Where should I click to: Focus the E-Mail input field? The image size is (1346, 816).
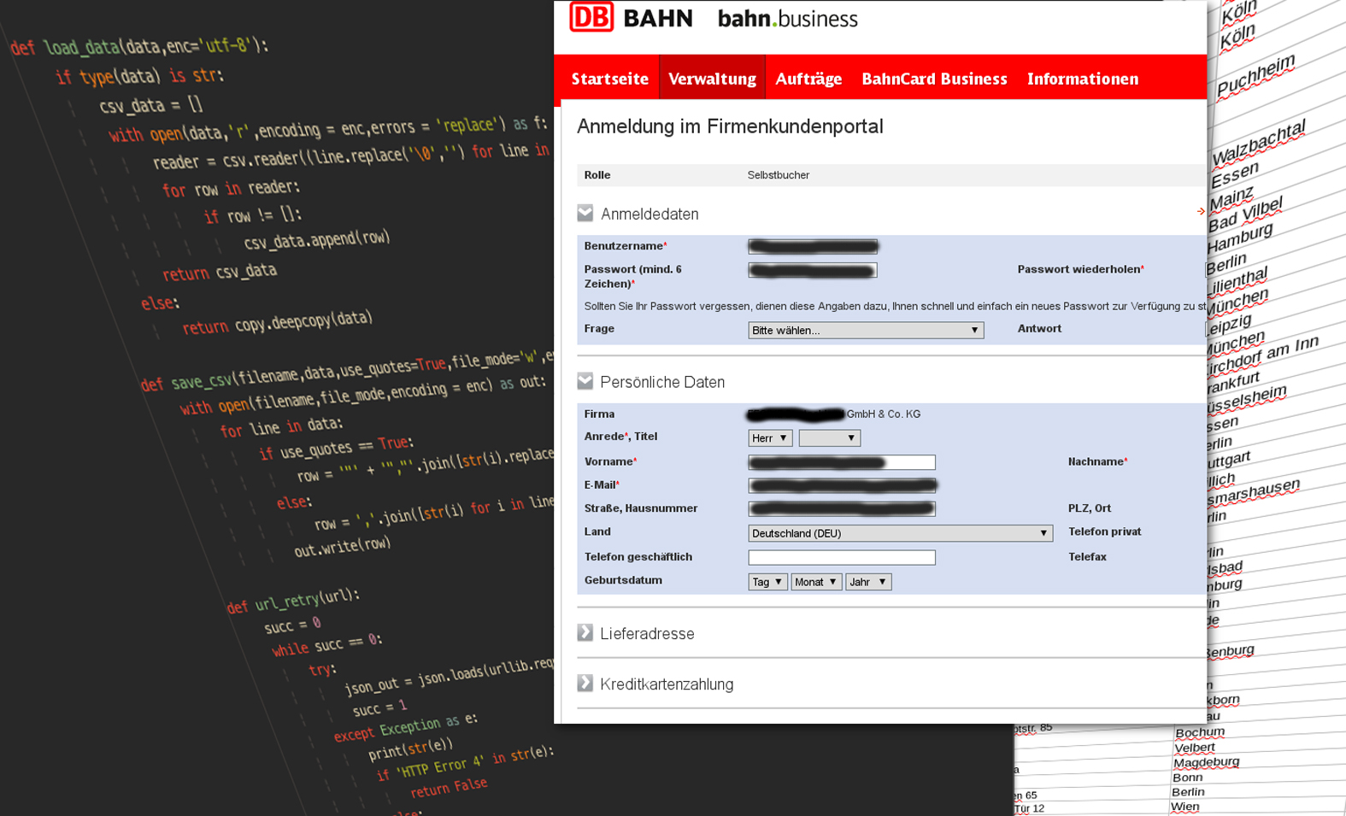coord(842,485)
